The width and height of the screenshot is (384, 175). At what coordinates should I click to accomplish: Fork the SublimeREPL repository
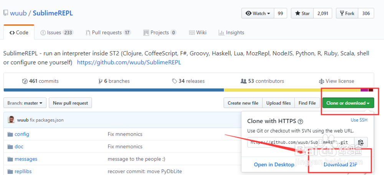347,13
